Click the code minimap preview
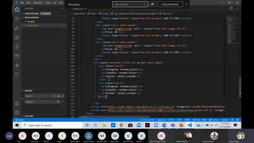The width and height of the screenshot is (254, 143). (233, 30)
